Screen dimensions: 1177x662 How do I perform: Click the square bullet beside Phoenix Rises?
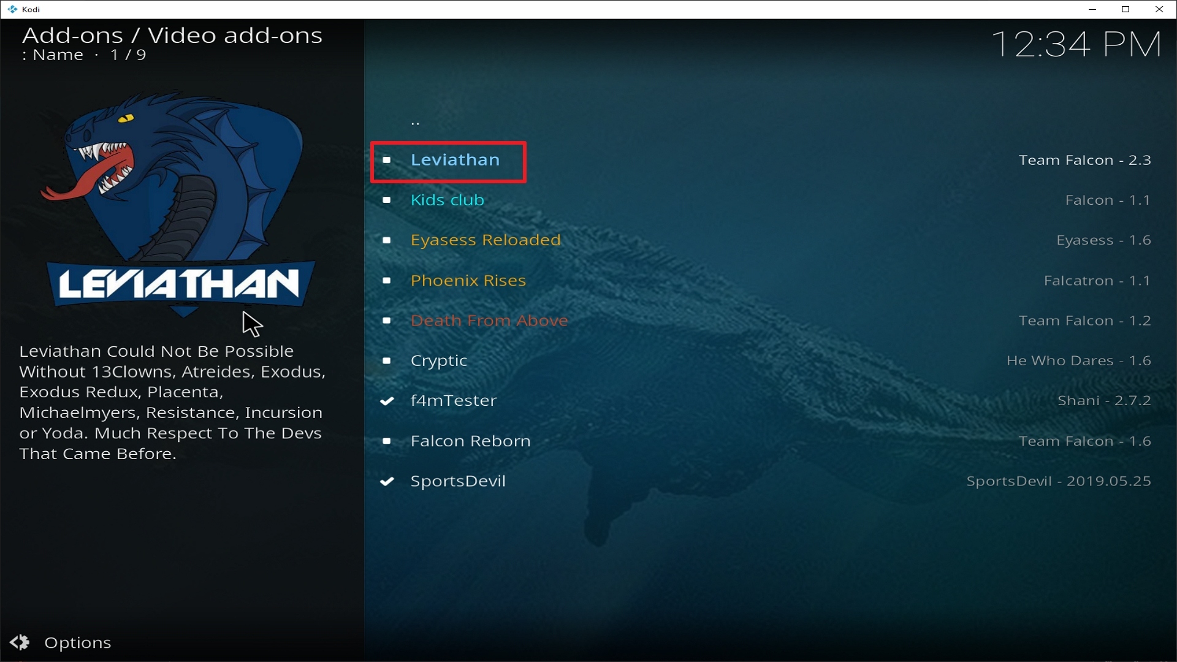[x=387, y=280]
